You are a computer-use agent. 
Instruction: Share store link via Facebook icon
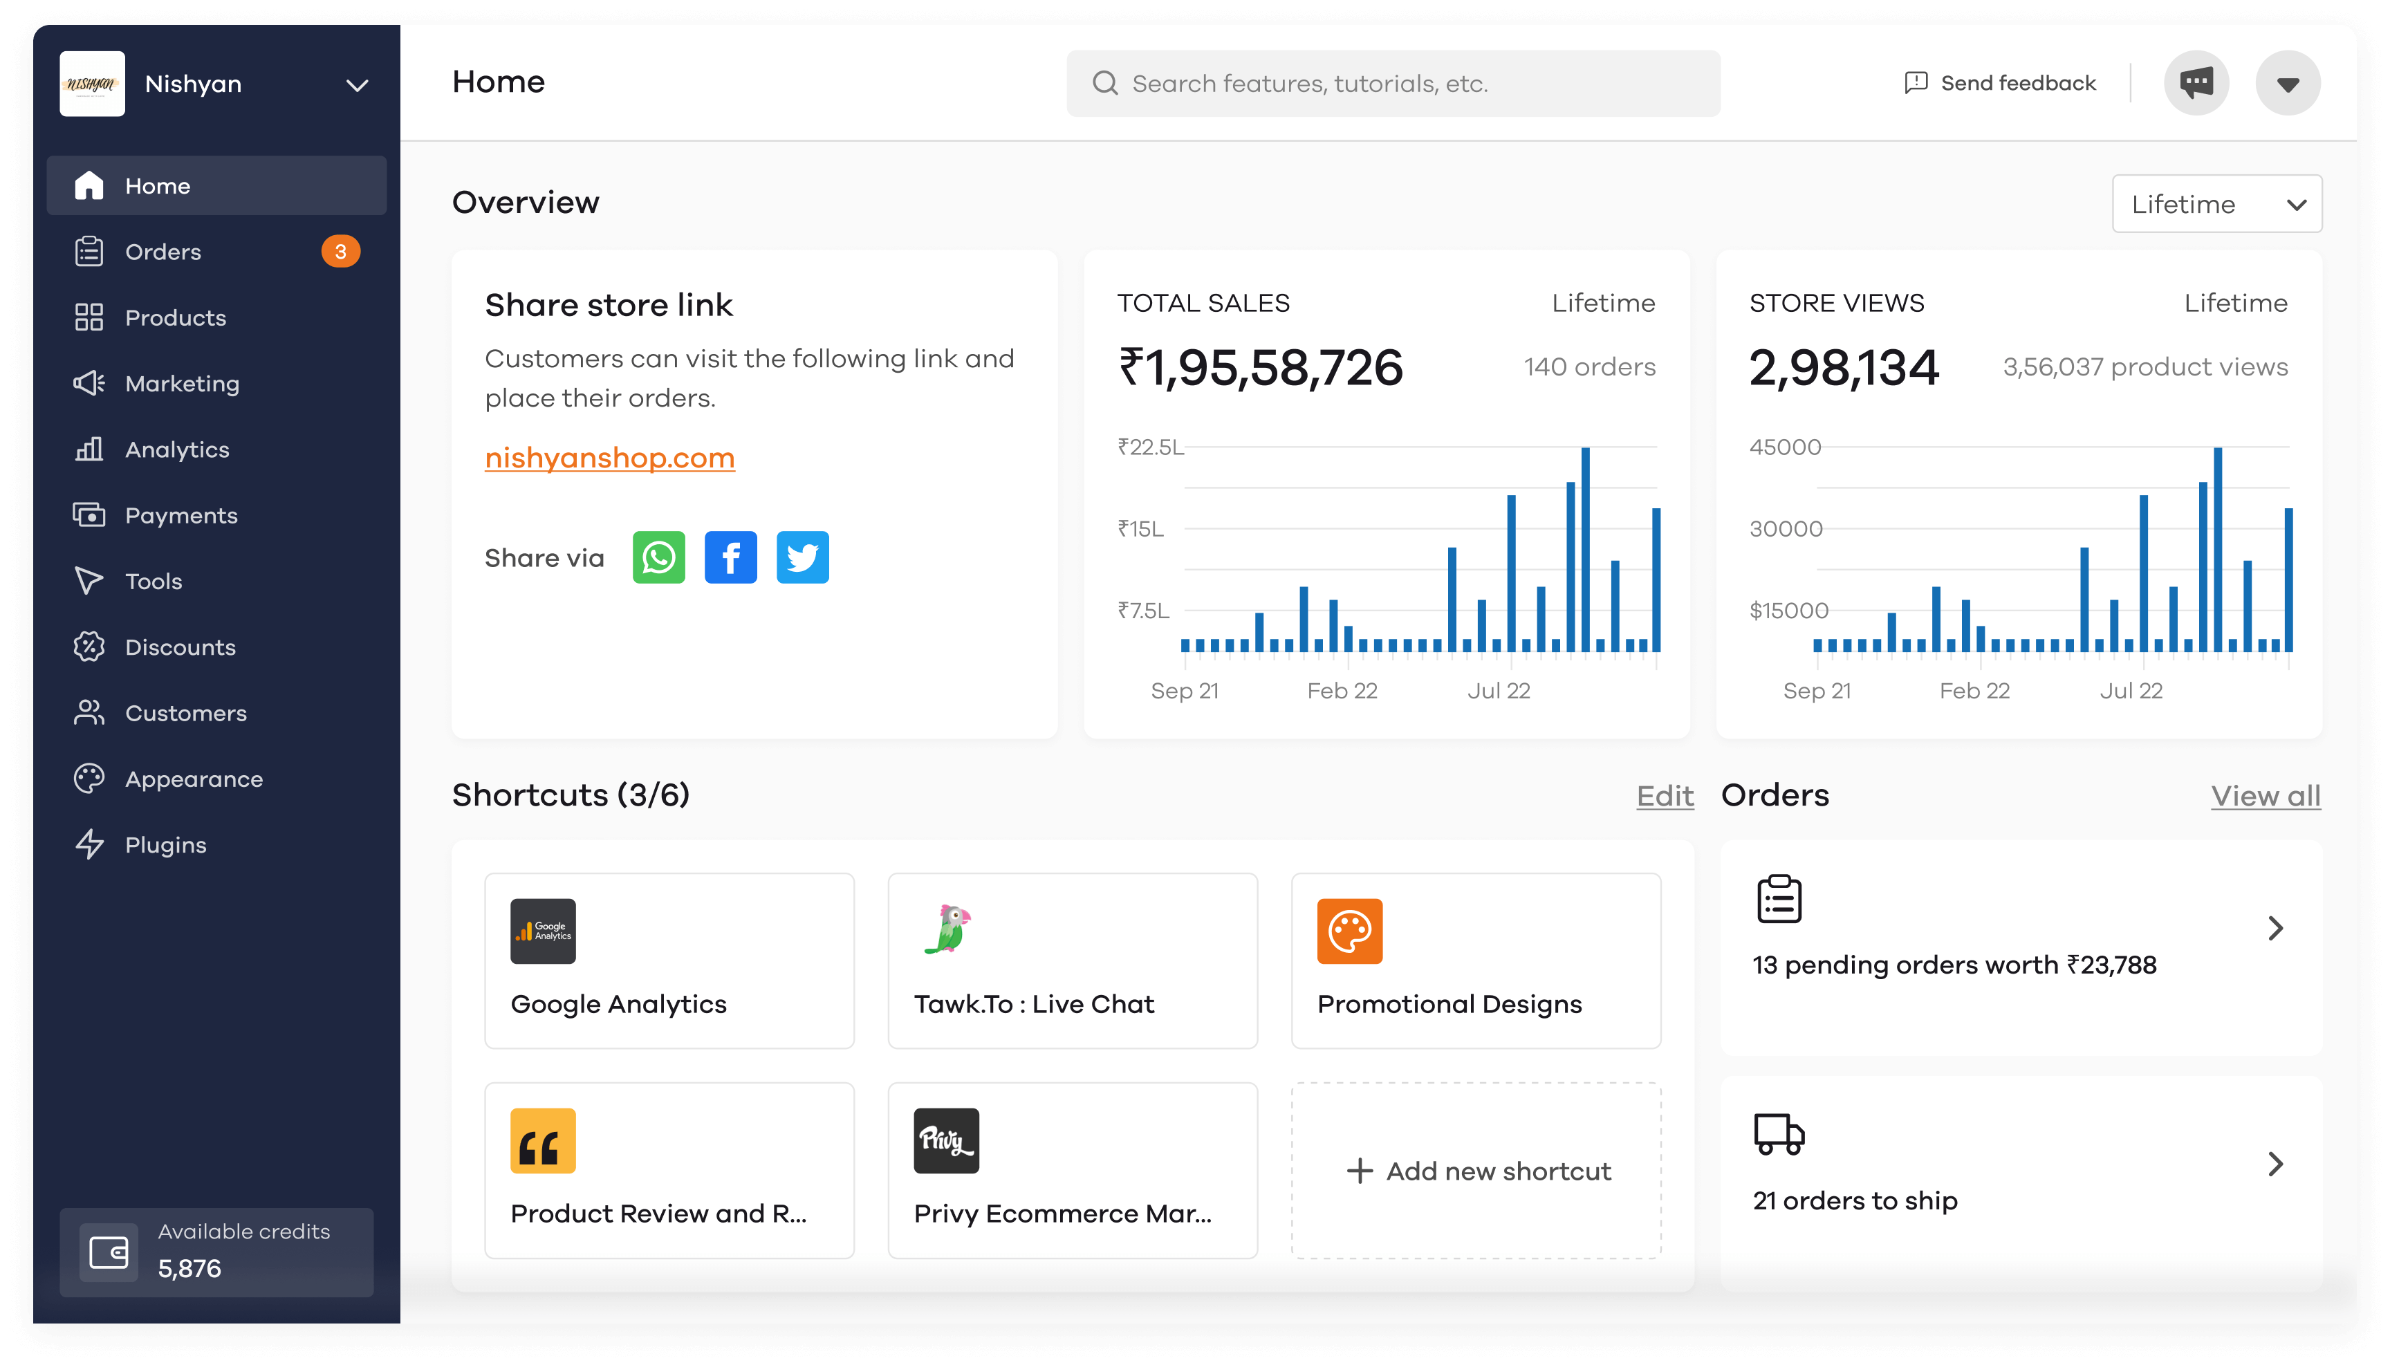click(730, 558)
